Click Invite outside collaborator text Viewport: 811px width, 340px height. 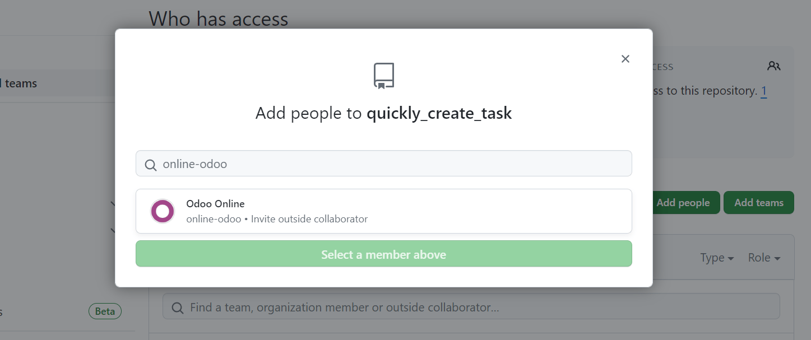pyautogui.click(x=309, y=219)
